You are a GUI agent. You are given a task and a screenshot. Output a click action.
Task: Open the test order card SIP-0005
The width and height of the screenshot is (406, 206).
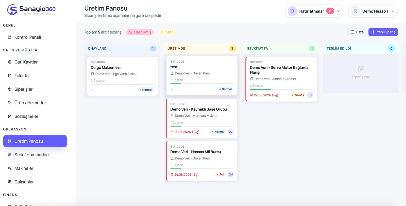coord(202,76)
